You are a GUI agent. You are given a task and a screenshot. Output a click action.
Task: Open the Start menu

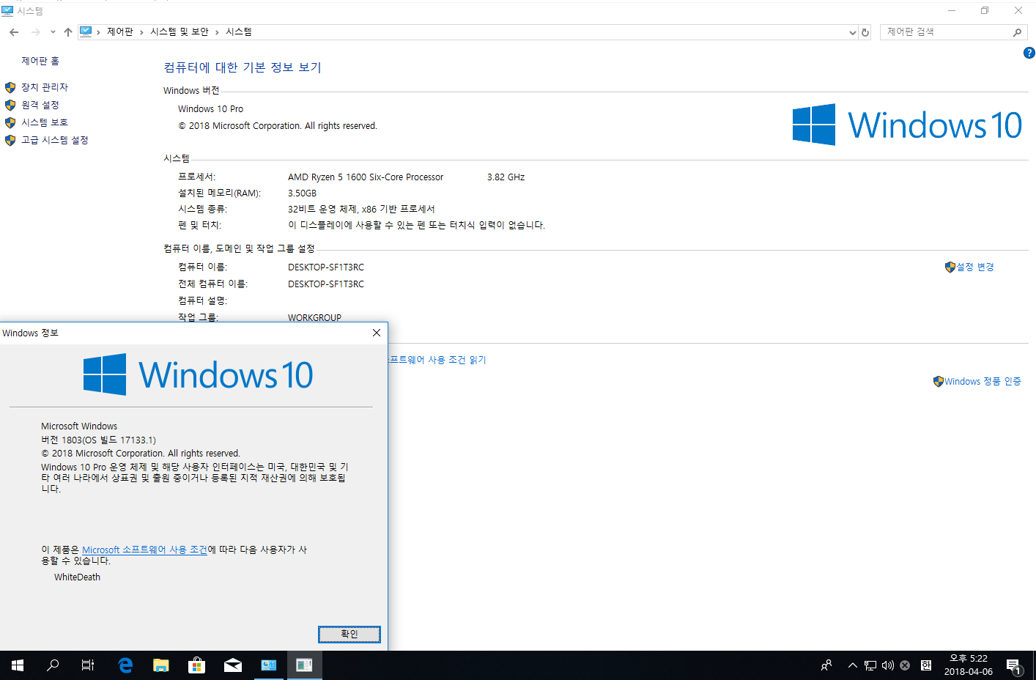(18, 665)
